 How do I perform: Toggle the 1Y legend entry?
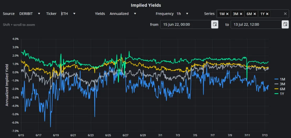(x=279, y=94)
